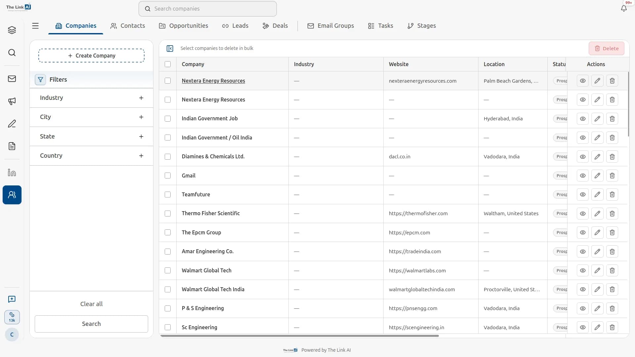The width and height of the screenshot is (635, 357).
Task: Click the 13k credits badge
Action: (x=12, y=317)
